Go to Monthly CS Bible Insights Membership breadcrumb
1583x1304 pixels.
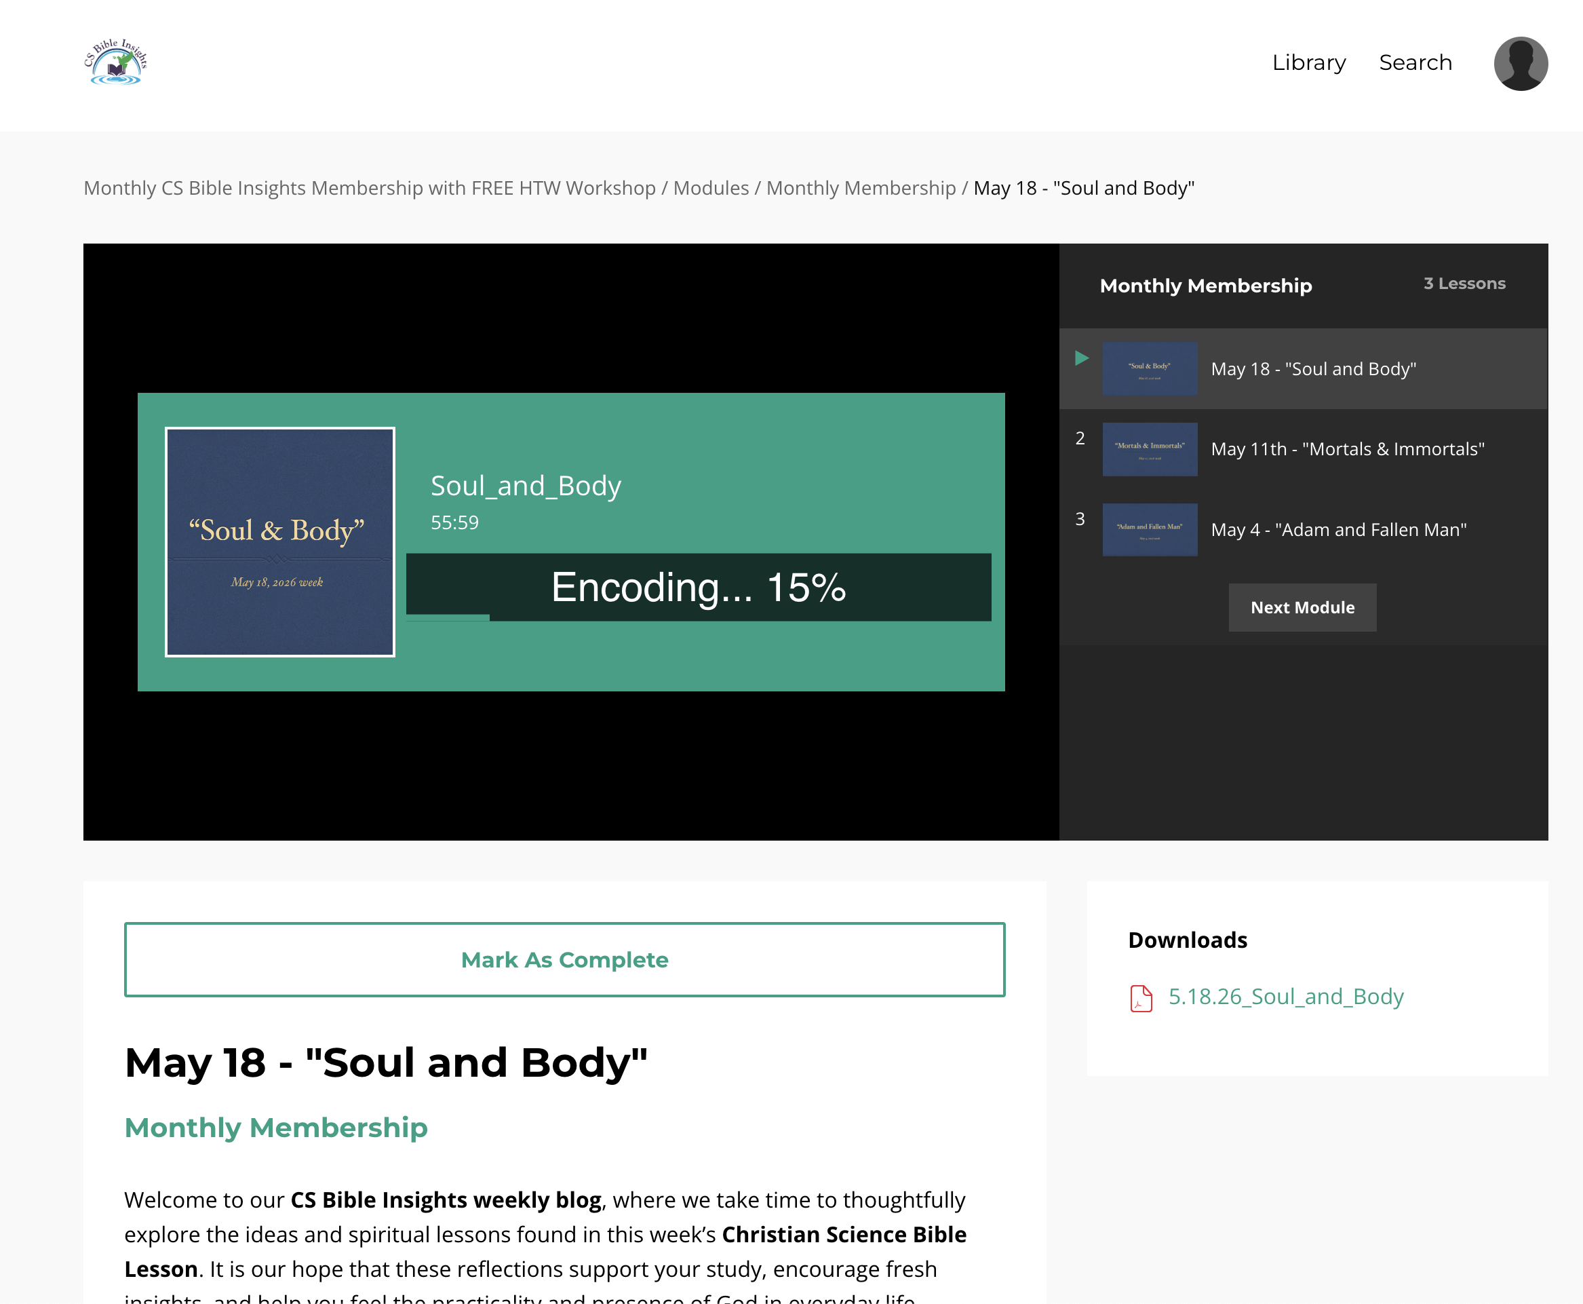click(x=370, y=188)
